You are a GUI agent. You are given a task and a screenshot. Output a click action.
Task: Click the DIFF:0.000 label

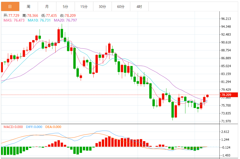pos(34,127)
